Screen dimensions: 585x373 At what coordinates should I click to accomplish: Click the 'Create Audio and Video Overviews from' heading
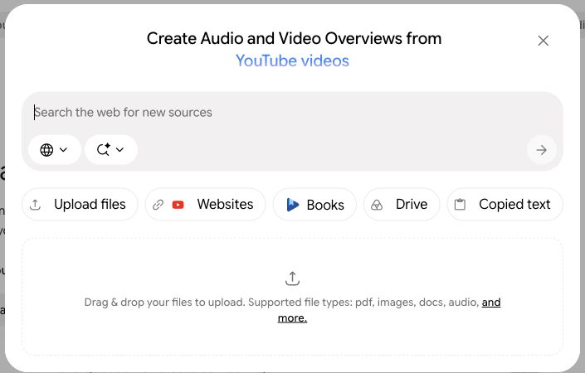(x=294, y=38)
